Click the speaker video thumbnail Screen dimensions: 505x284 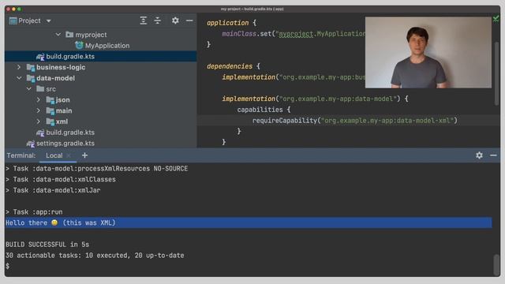click(428, 53)
